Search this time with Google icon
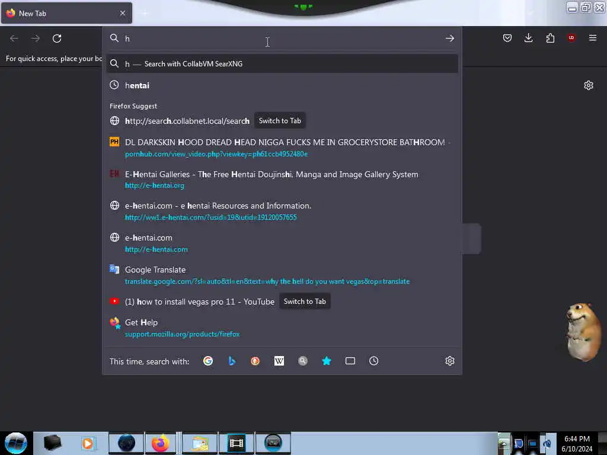Screen dimensions: 607x455 (x=208, y=361)
